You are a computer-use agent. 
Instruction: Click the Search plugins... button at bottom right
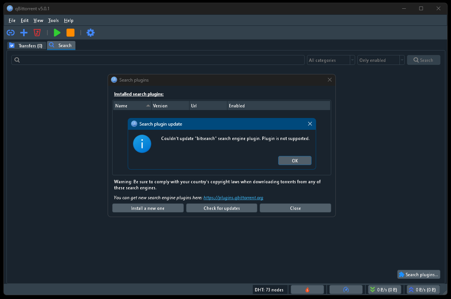click(x=418, y=274)
